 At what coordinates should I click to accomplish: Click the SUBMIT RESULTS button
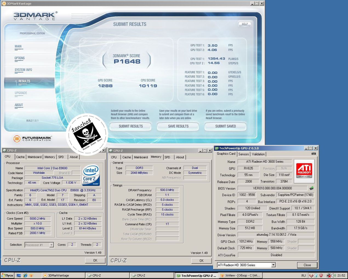[131, 126]
